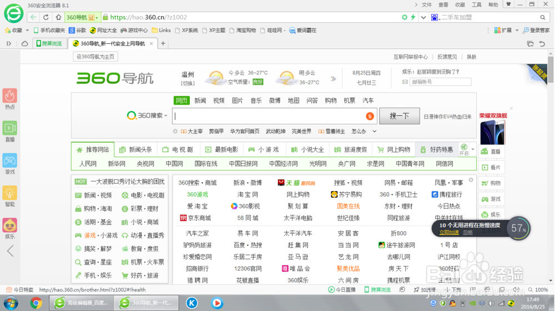The width and height of the screenshot is (555, 311).
Task: Open 扩展 dropdown arrow
Action: pyautogui.click(x=517, y=30)
